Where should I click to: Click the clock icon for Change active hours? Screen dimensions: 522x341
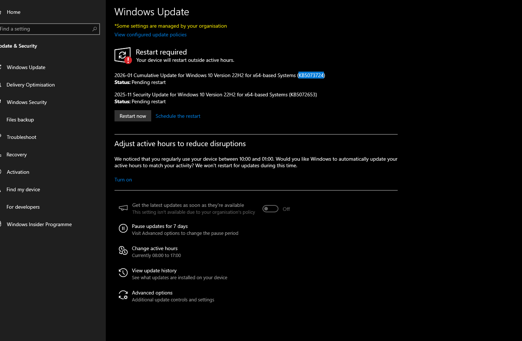123,250
